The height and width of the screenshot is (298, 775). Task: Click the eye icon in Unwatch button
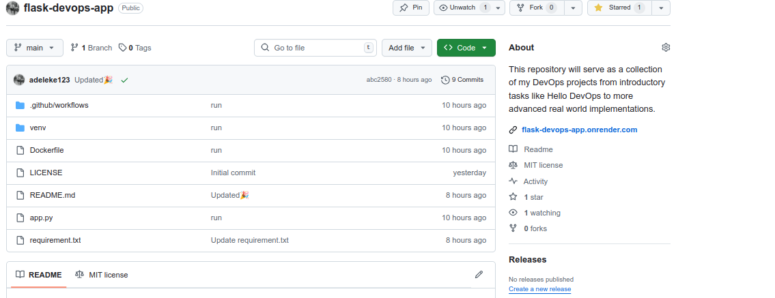pos(443,8)
